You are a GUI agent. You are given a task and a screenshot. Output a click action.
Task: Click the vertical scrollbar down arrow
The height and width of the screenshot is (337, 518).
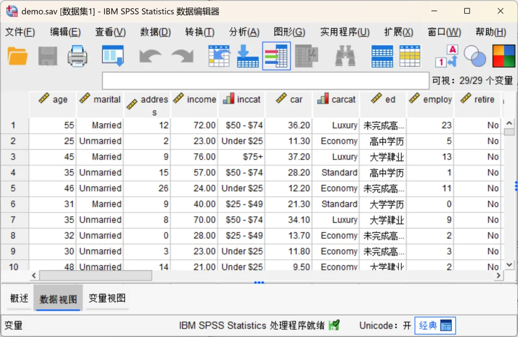pyautogui.click(x=509, y=265)
